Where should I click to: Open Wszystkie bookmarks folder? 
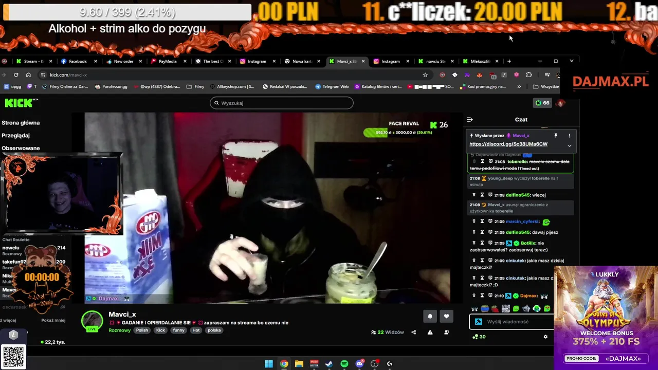point(546,86)
